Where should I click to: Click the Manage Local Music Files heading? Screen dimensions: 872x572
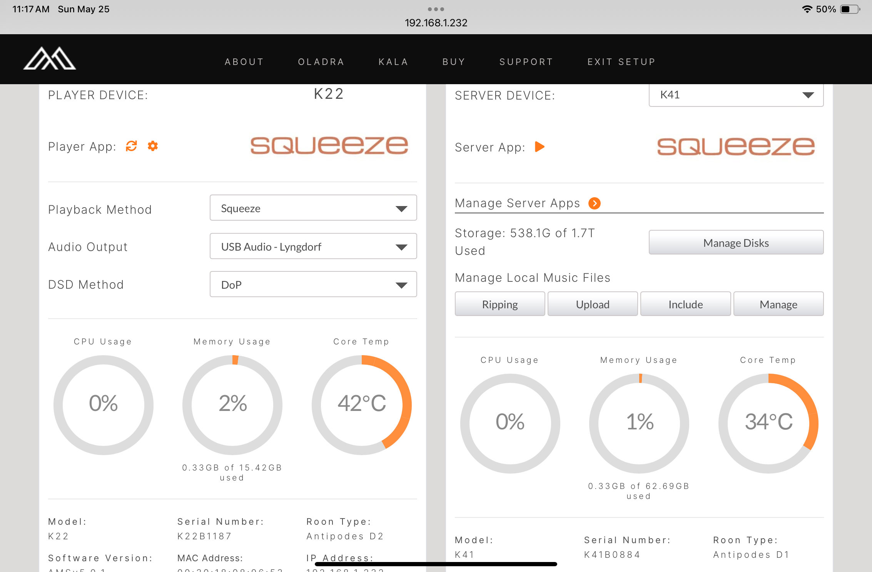click(533, 278)
